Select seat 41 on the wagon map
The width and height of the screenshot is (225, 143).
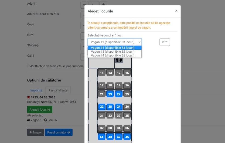click(x=102, y=137)
